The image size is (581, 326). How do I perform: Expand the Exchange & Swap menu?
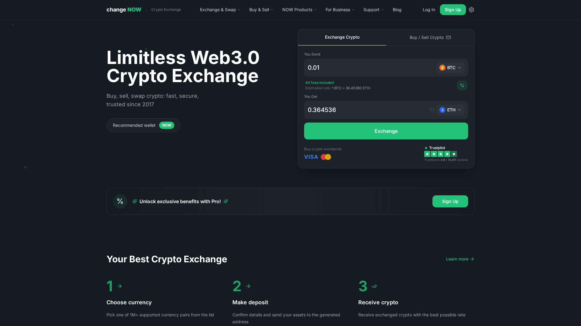click(220, 10)
